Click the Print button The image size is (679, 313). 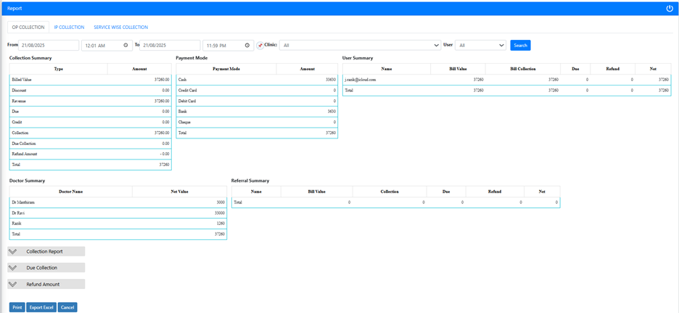click(17, 307)
